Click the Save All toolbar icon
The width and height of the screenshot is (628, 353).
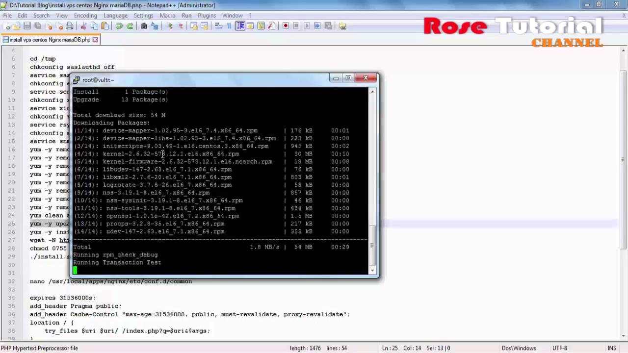pyautogui.click(x=38, y=26)
